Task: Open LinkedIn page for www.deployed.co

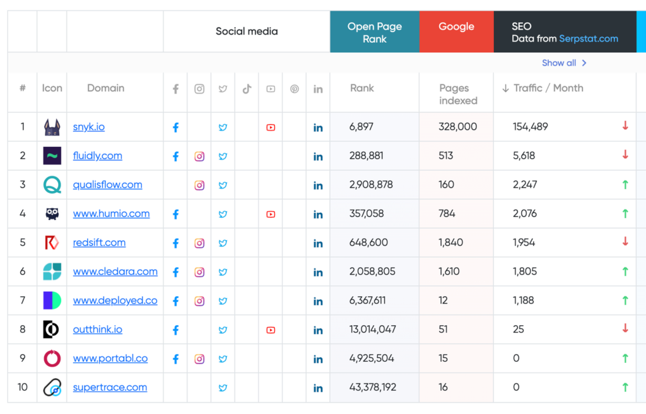Action: click(x=318, y=302)
